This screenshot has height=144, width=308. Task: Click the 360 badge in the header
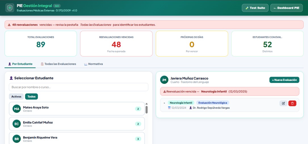[57, 6]
